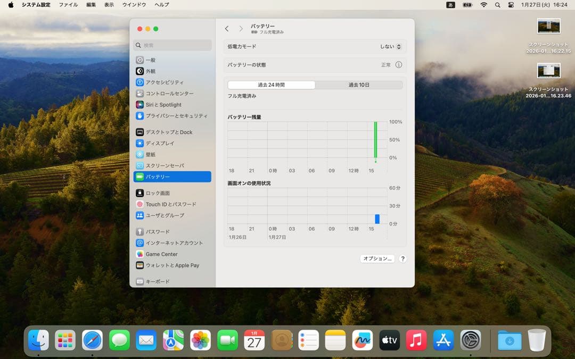Image resolution: width=575 pixels, height=359 pixels.
Task: Select ロック画面 settings
Action: pyautogui.click(x=159, y=193)
